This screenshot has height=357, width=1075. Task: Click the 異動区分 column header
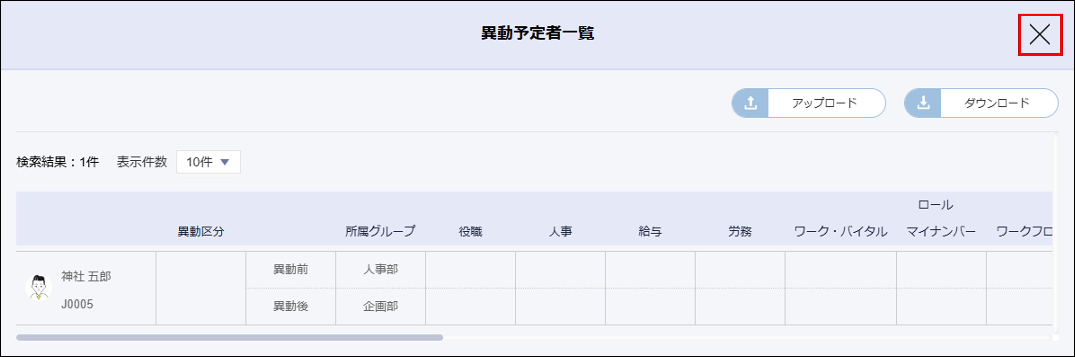pos(201,232)
